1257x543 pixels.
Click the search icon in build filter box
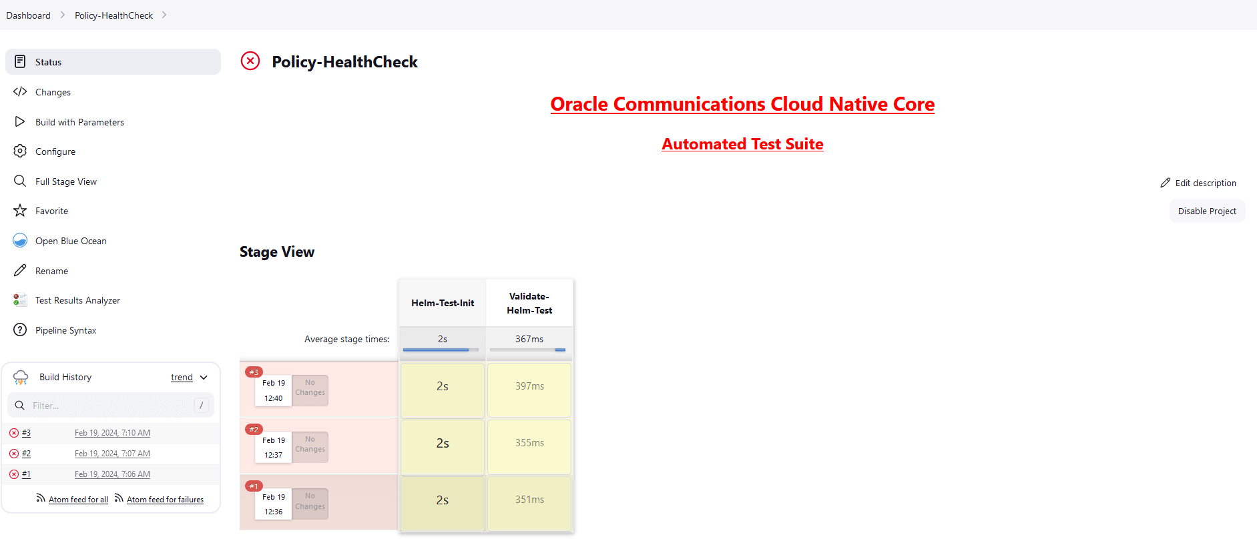point(19,405)
